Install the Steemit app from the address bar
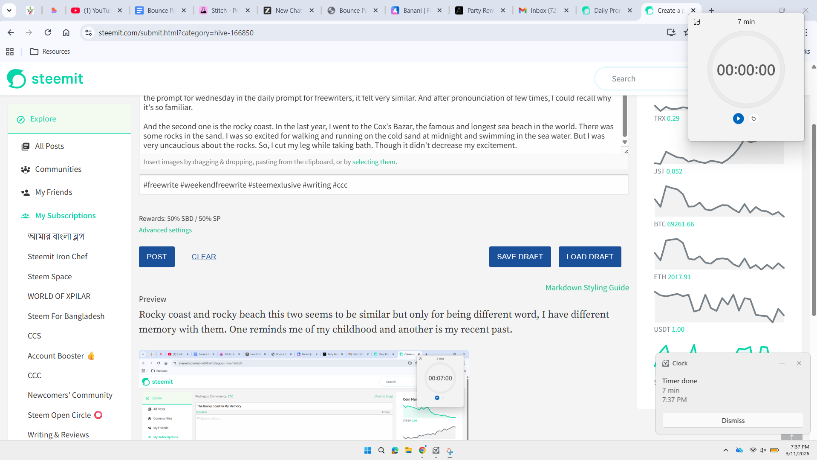The width and height of the screenshot is (817, 460). point(671,32)
